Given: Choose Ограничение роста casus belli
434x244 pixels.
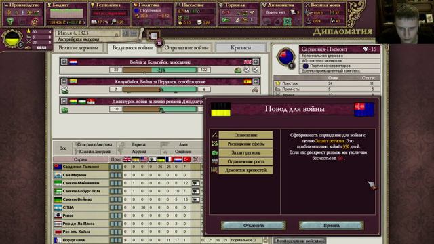Looking at the screenshot, I should coord(245,161).
